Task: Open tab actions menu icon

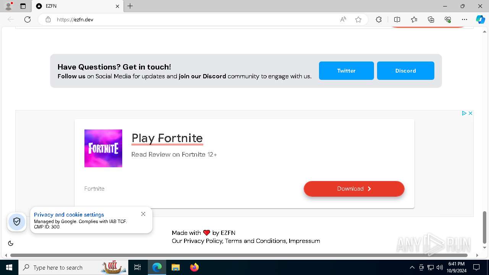Action: 23,6
